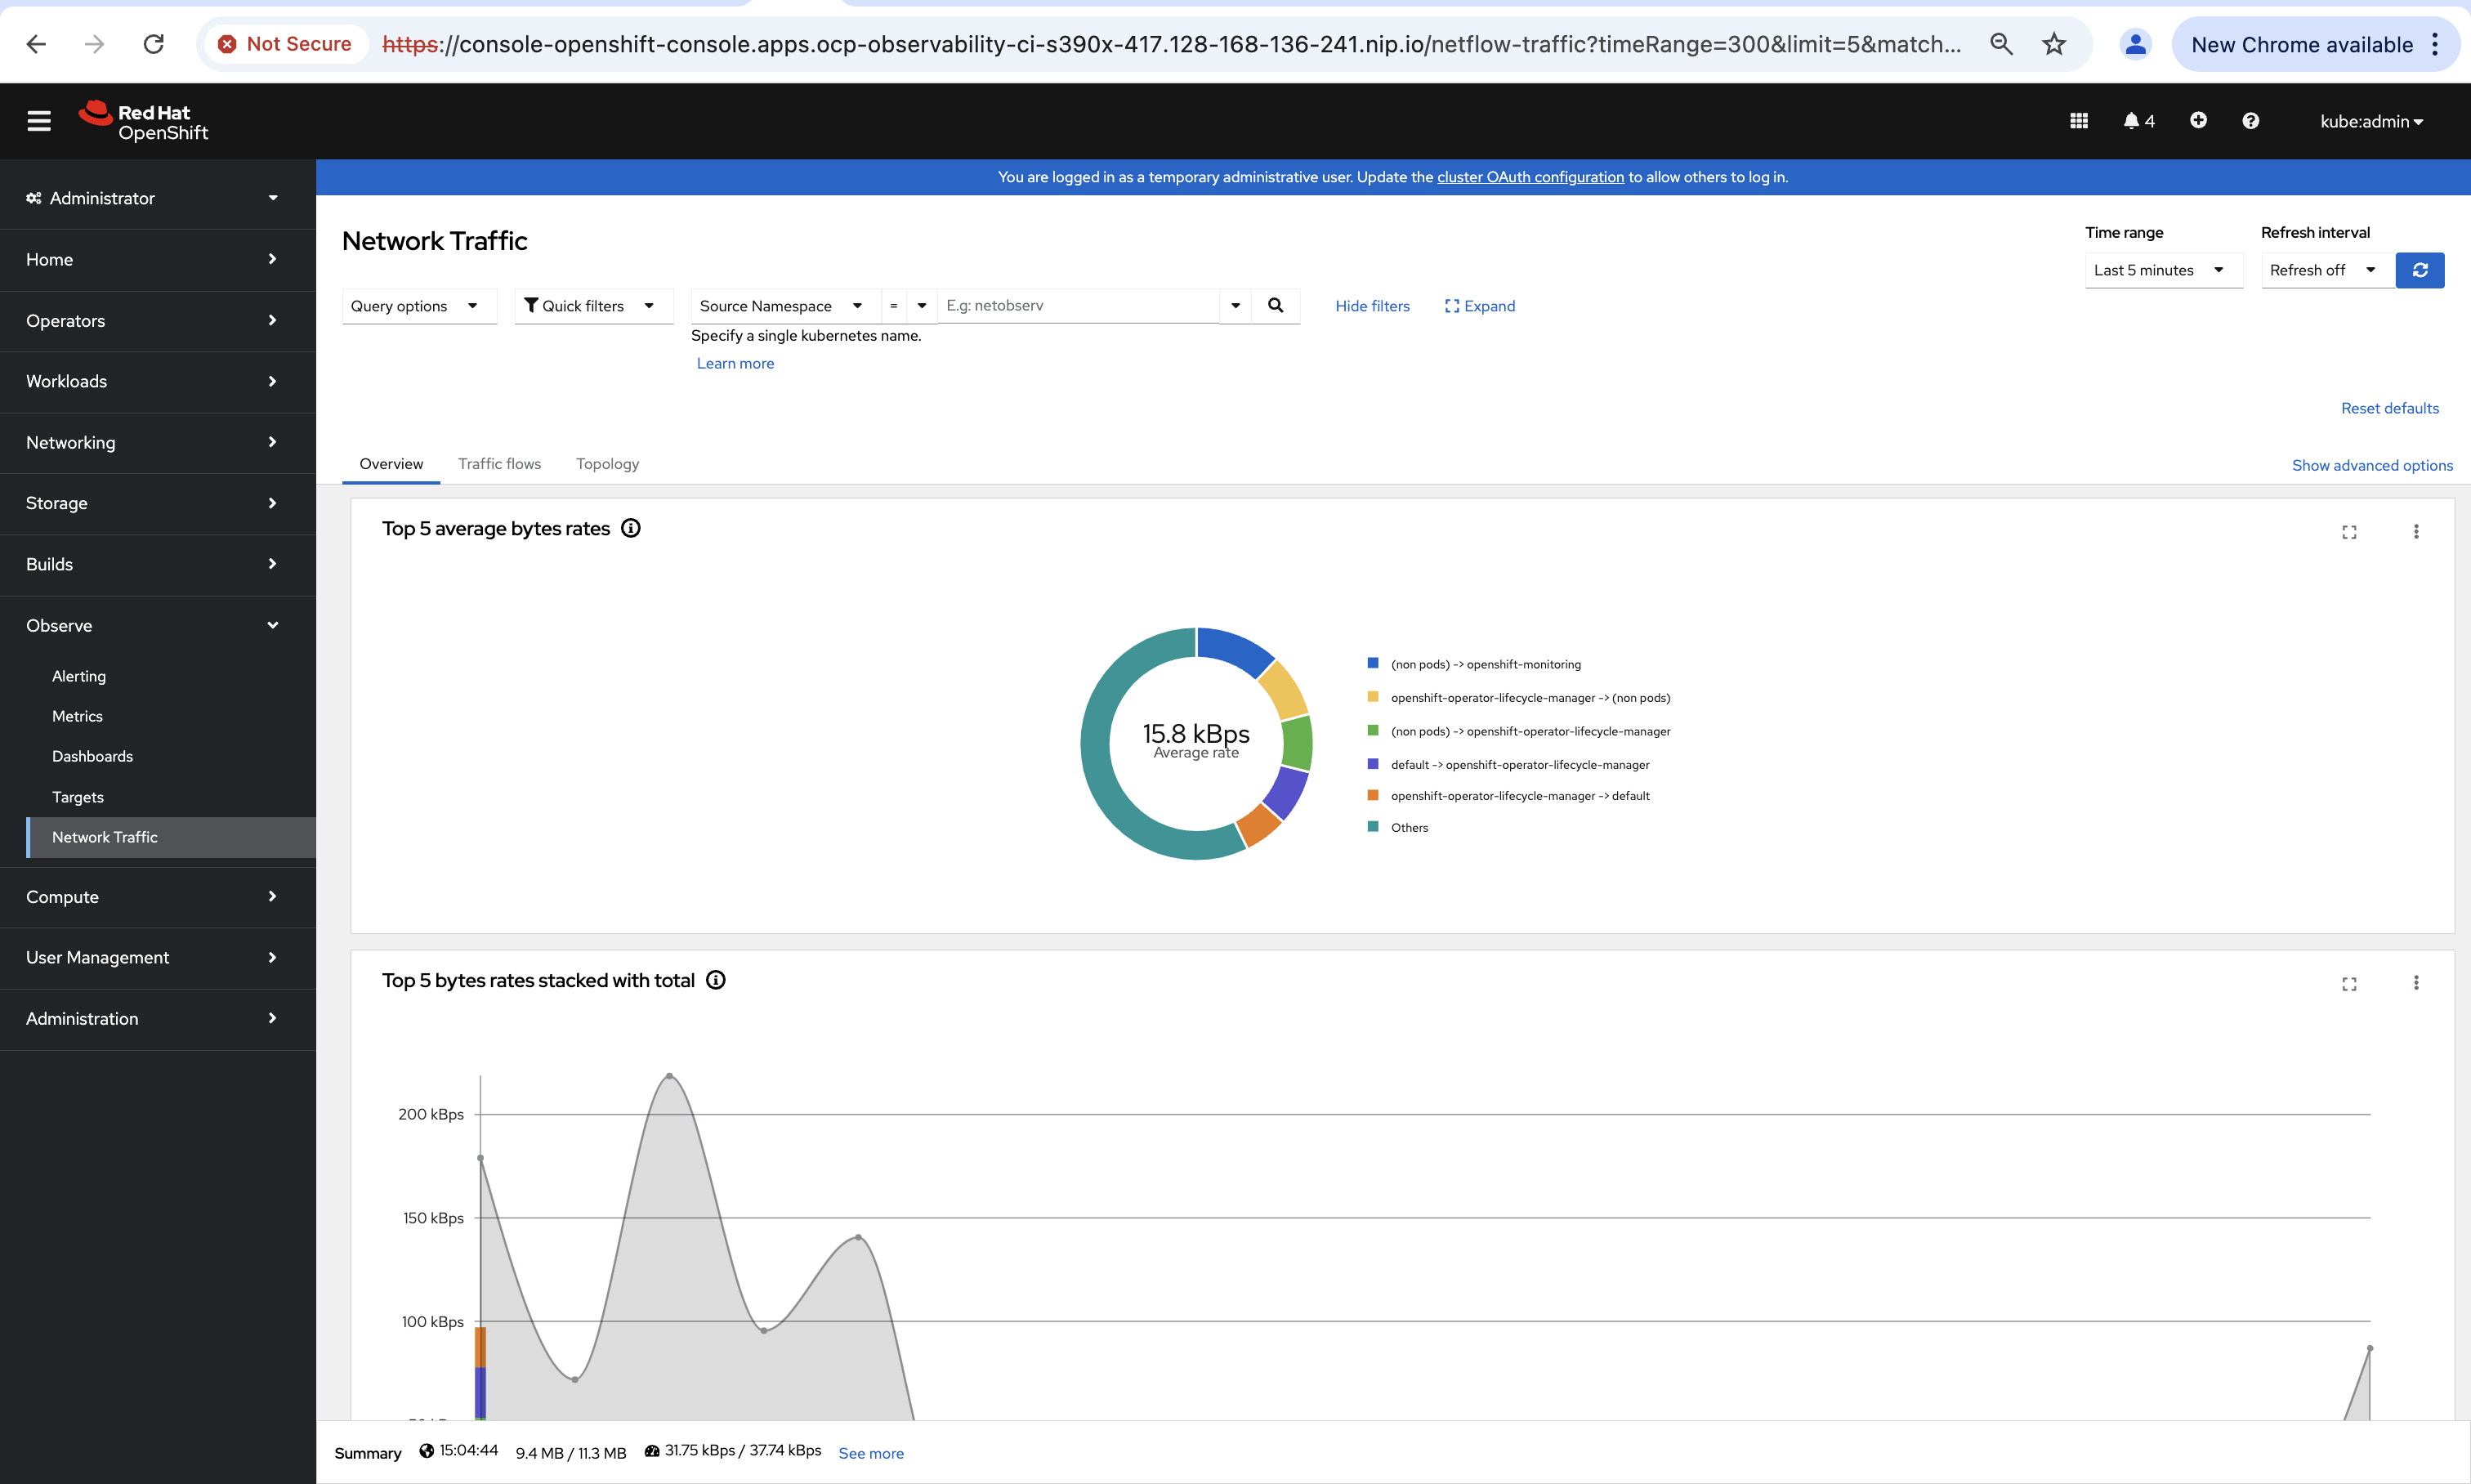Open the notifications bell icon
The image size is (2471, 1484).
pyautogui.click(x=2131, y=121)
